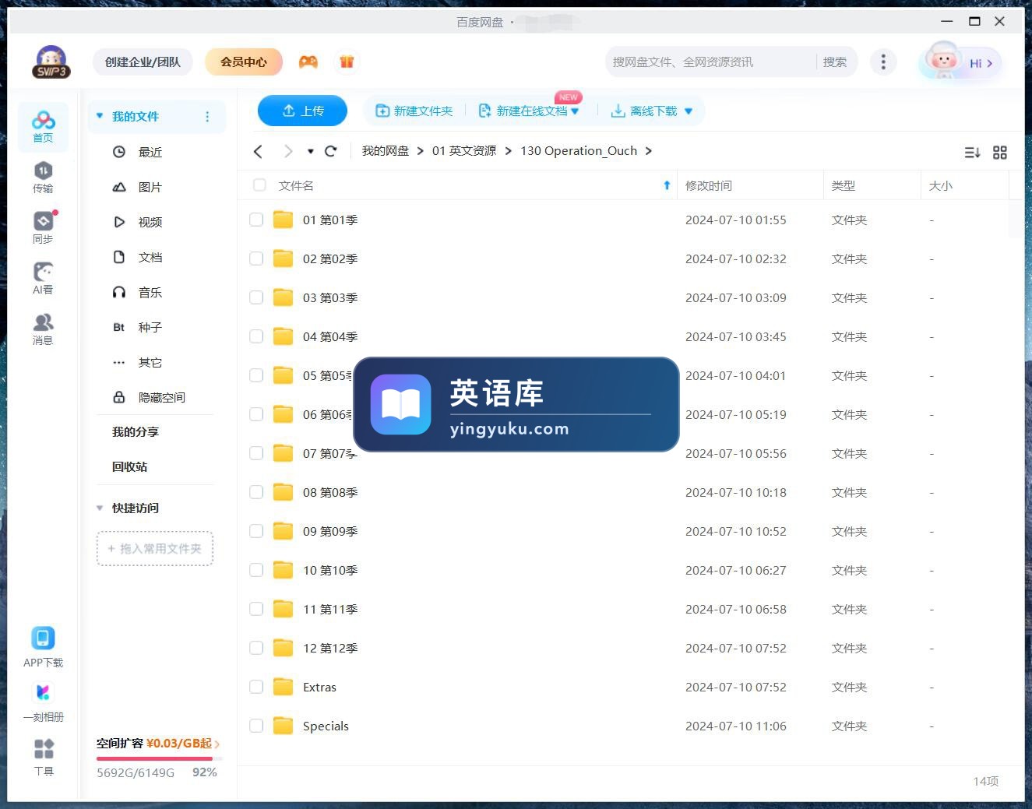Open 空间扩容 storage upgrade link
The image size is (1032, 809).
coord(158,744)
